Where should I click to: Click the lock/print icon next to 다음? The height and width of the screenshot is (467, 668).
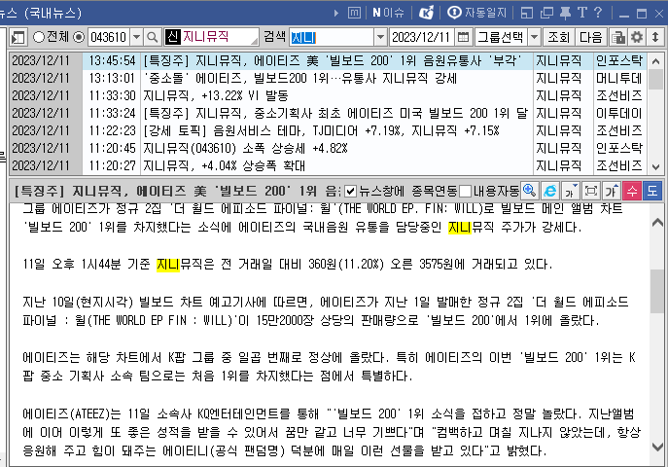coord(617,38)
